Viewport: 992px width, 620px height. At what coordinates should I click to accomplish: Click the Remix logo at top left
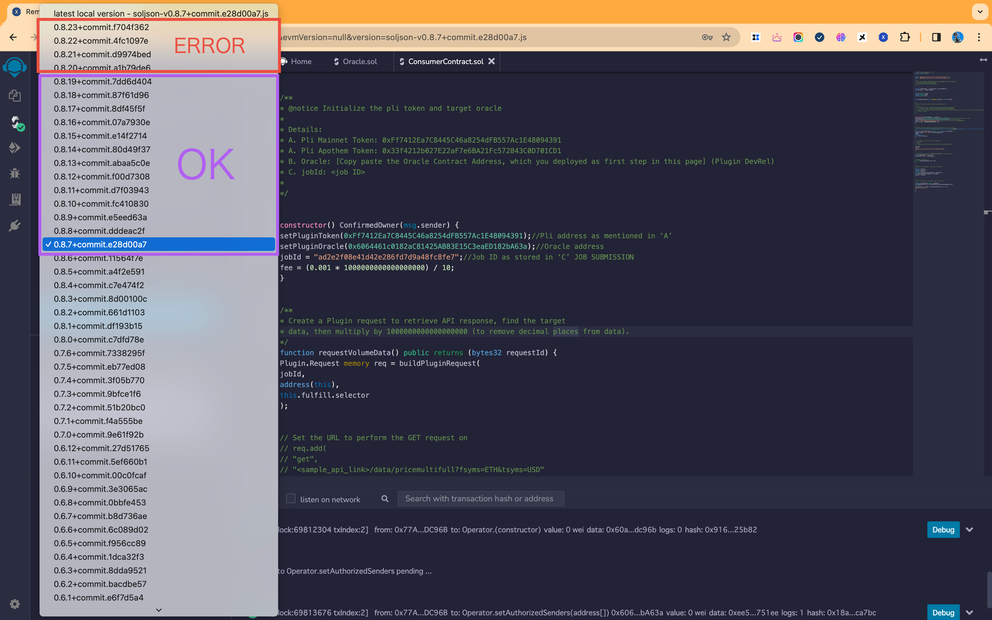tap(15, 67)
